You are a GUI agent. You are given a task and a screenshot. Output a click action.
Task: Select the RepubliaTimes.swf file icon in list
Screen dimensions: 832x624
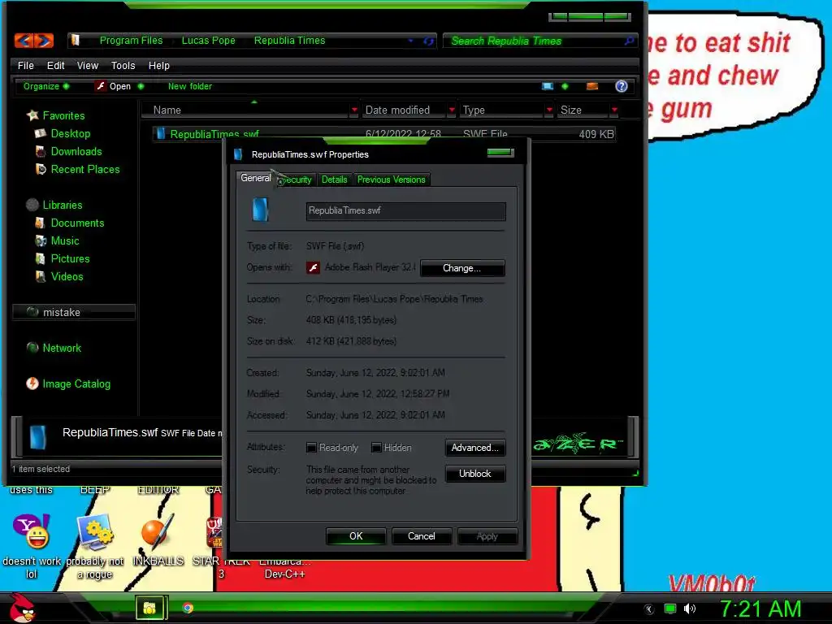pyautogui.click(x=161, y=134)
